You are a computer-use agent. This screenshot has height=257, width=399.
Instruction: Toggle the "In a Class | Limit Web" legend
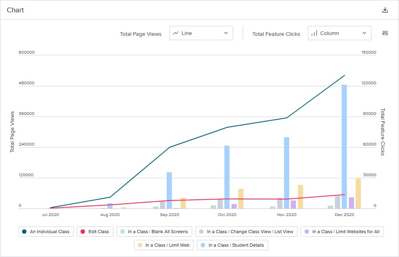pyautogui.click(x=163, y=245)
